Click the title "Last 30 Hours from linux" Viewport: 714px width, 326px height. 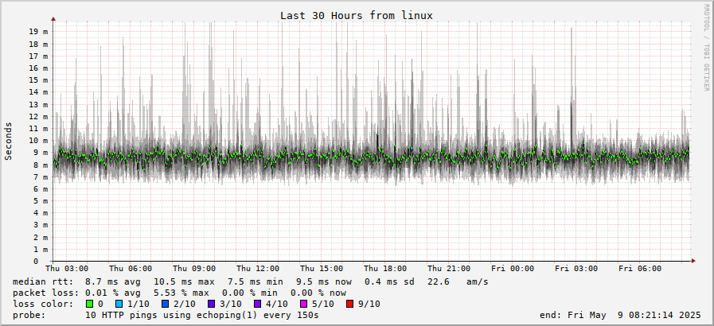coord(356,15)
